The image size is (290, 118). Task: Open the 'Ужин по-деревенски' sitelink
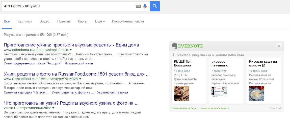tap(19, 63)
